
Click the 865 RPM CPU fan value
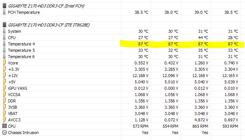click(x=200, y=126)
